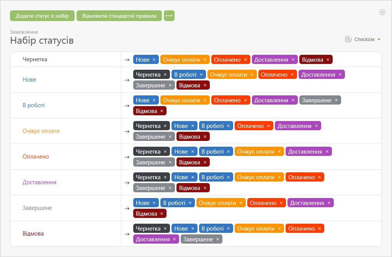Remove Чернетка tag from the Очікує оплати row
Image resolution: width=392 pixels, height=257 pixels.
[165, 126]
